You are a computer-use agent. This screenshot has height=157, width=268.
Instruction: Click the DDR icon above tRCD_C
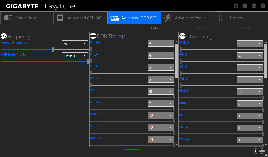182,36
